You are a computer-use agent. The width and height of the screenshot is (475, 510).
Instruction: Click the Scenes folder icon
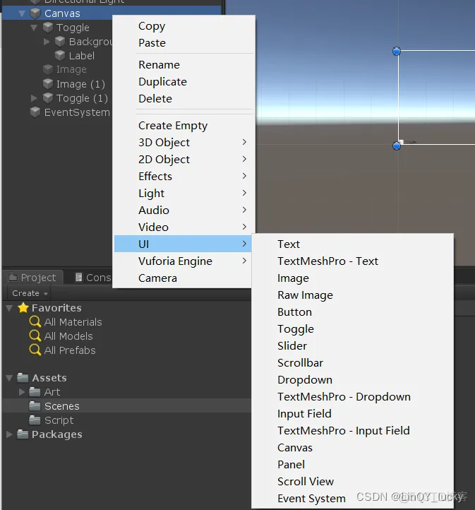pos(35,406)
